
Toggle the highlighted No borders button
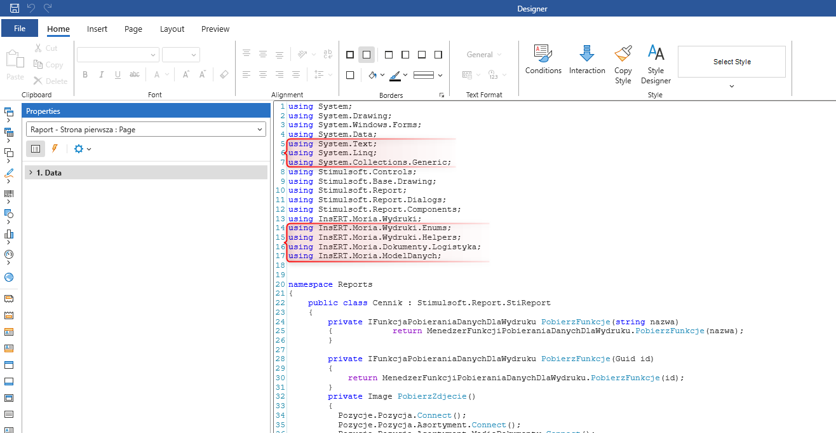[x=367, y=55]
